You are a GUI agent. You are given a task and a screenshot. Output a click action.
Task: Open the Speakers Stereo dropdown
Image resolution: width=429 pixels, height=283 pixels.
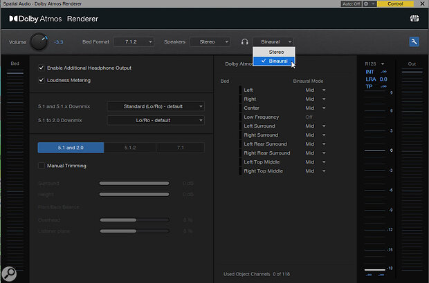(x=210, y=41)
